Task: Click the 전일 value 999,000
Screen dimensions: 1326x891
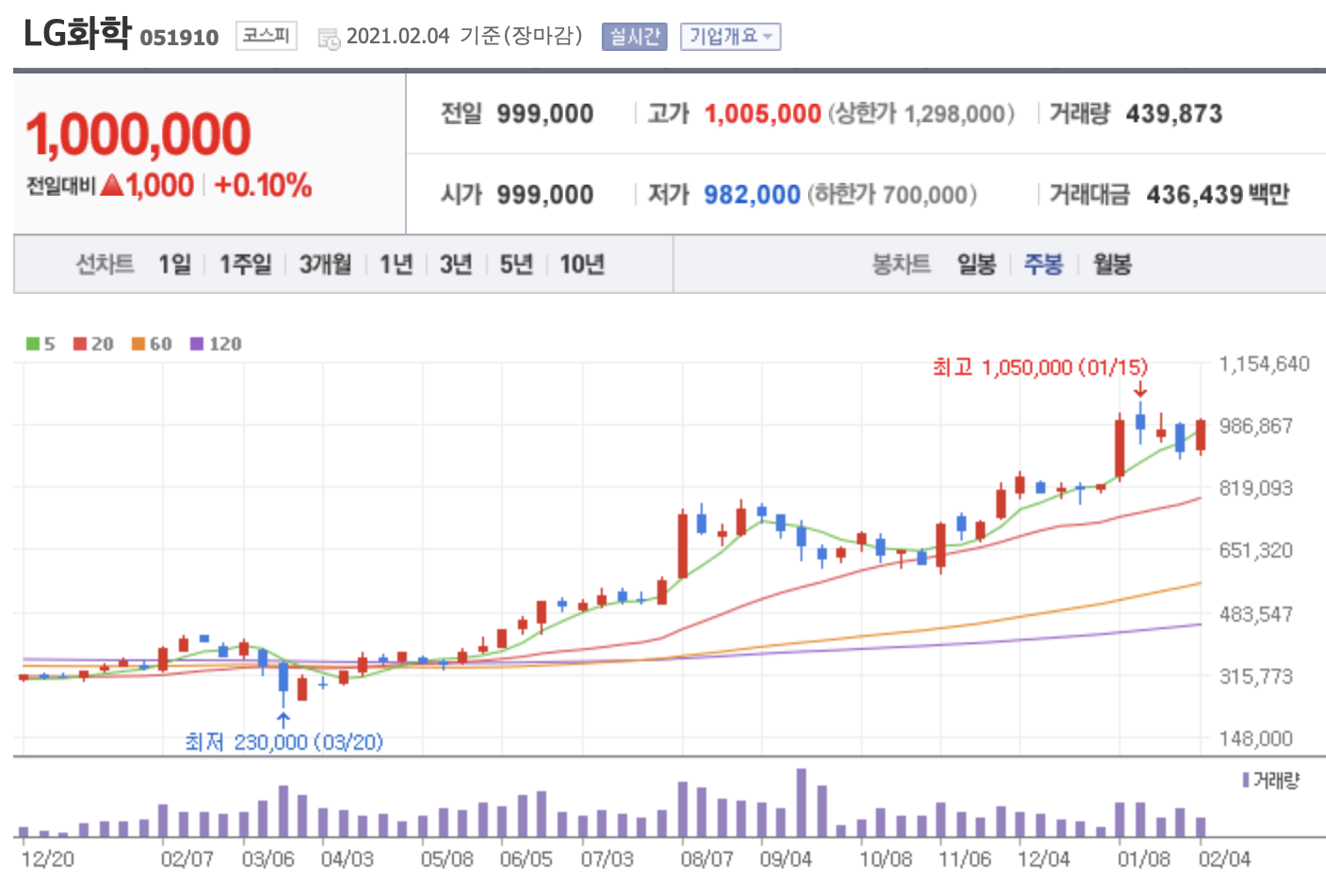Action: click(545, 114)
